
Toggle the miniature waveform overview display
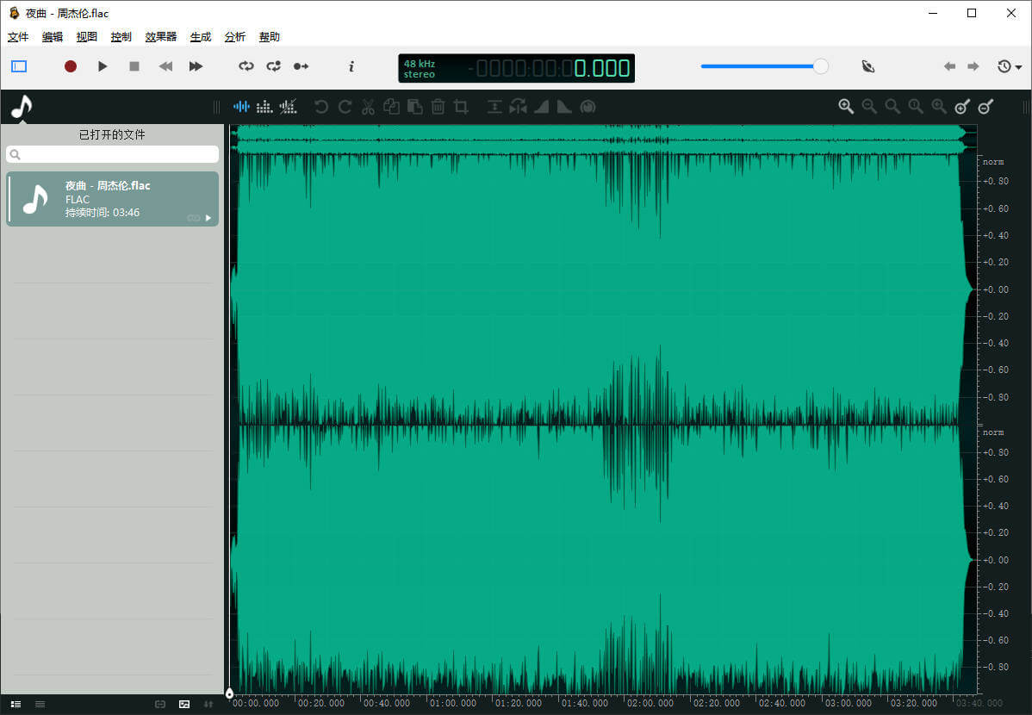click(x=184, y=704)
